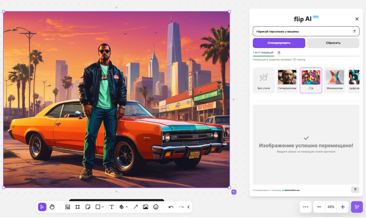Select the rectangle shape tool
The image size is (366, 218).
pos(98,207)
